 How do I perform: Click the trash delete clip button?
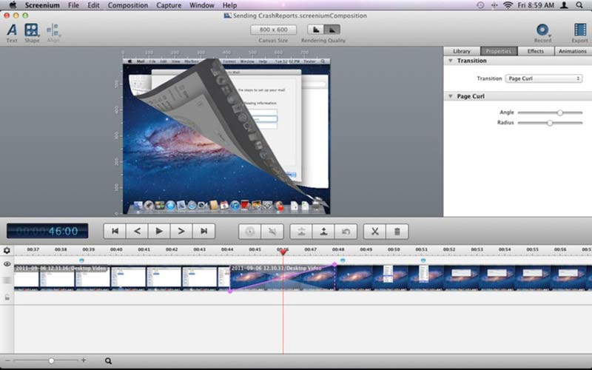pyautogui.click(x=397, y=231)
